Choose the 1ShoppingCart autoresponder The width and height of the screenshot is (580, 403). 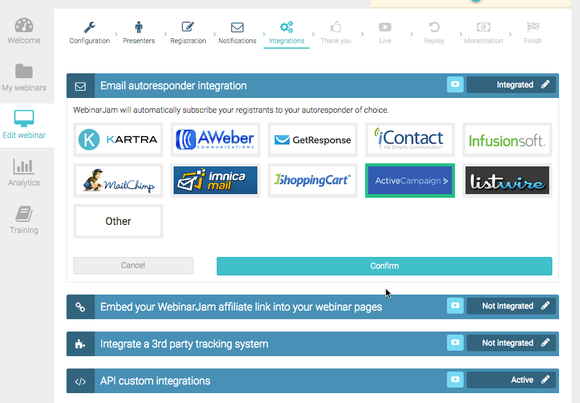313,181
